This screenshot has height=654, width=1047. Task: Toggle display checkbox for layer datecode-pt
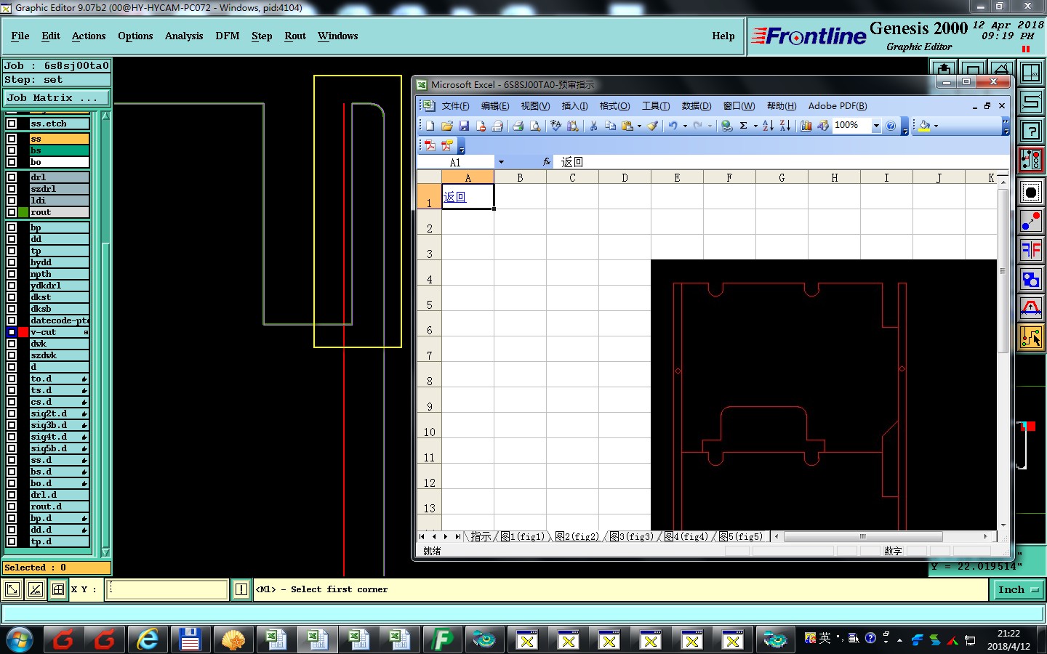click(12, 320)
